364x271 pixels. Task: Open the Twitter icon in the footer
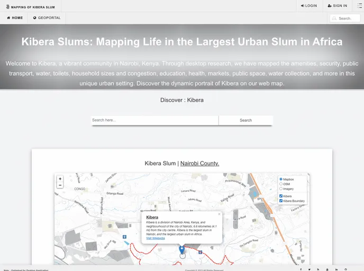click(x=310, y=269)
